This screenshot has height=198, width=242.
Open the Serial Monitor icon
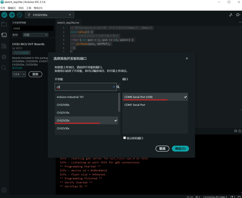(238, 15)
